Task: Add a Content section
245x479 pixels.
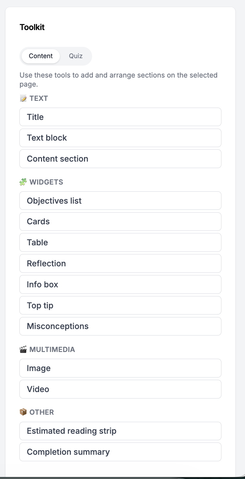Action: 120,159
